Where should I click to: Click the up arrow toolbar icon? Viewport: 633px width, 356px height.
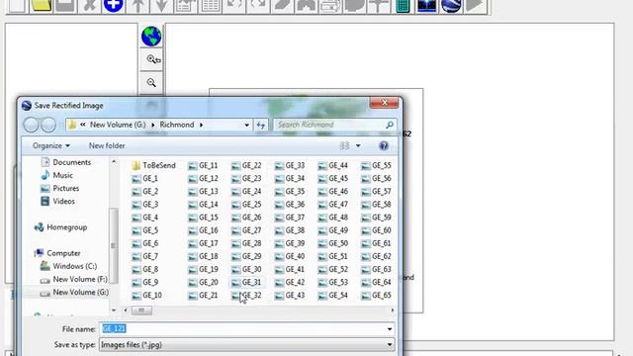click(x=137, y=6)
